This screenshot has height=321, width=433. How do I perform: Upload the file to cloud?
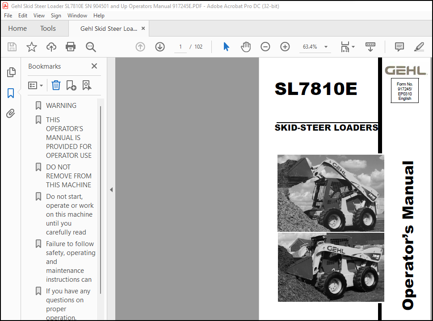(x=51, y=47)
